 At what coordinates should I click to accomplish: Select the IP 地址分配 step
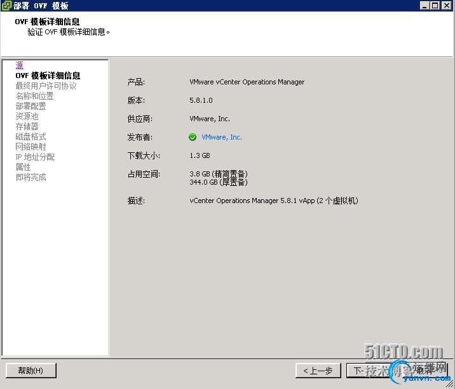click(x=35, y=157)
